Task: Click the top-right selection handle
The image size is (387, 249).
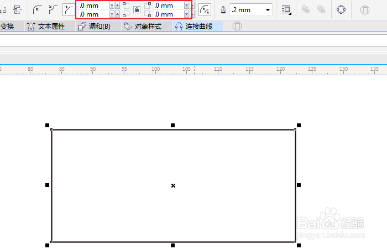Action: coord(299,125)
